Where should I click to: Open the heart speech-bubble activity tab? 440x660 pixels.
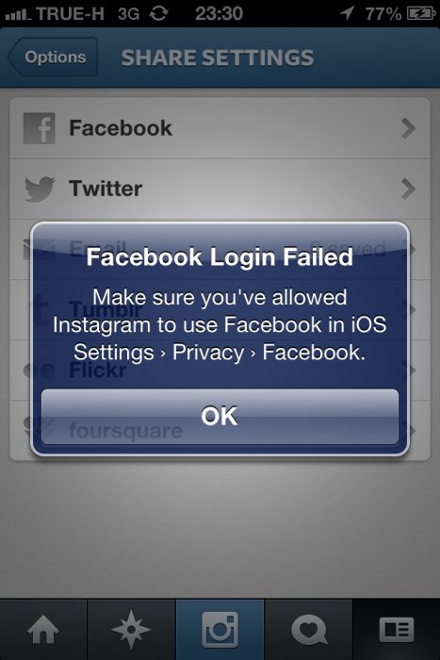(x=309, y=630)
